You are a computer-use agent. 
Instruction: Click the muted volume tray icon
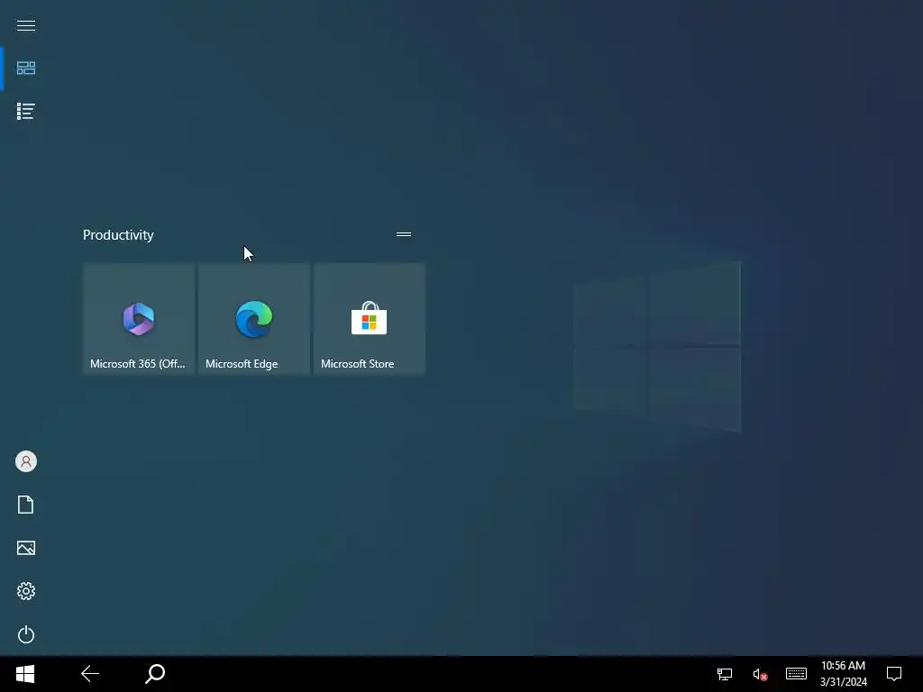tap(760, 674)
